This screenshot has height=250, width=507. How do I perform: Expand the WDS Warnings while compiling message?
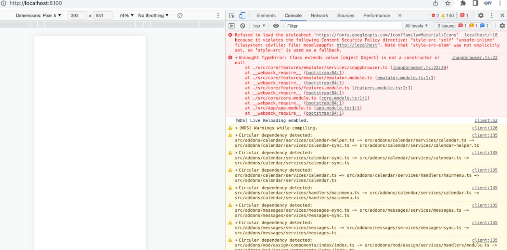click(236, 128)
